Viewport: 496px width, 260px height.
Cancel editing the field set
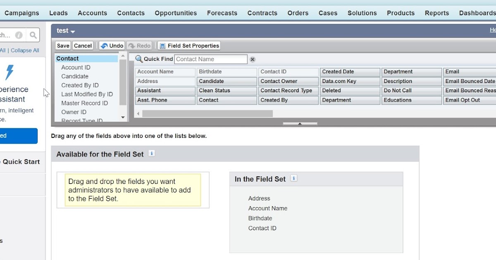pos(83,45)
